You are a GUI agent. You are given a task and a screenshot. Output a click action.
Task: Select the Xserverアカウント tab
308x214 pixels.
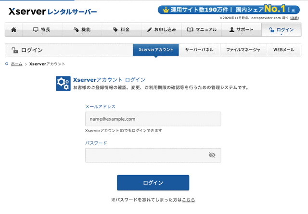tap(156, 50)
